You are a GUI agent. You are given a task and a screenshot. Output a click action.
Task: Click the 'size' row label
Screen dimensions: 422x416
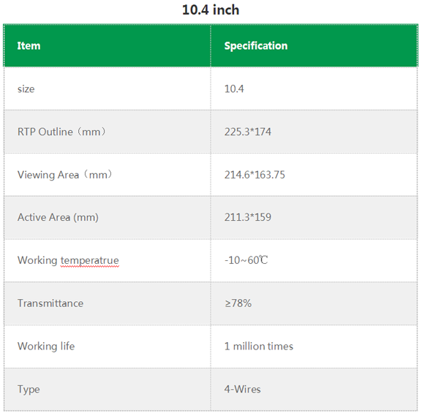[x=26, y=88]
